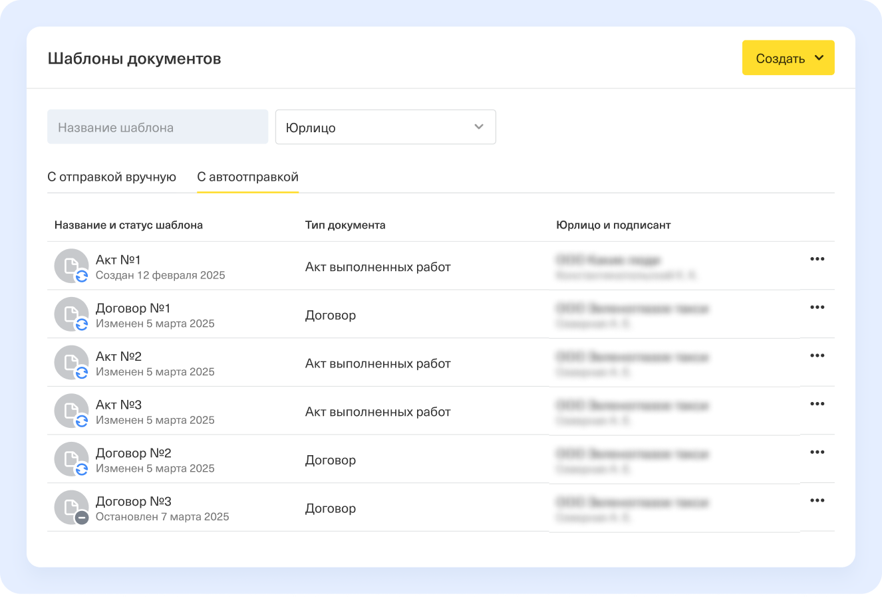Click the document icon for Акт №2
882x598 pixels.
pyautogui.click(x=71, y=363)
